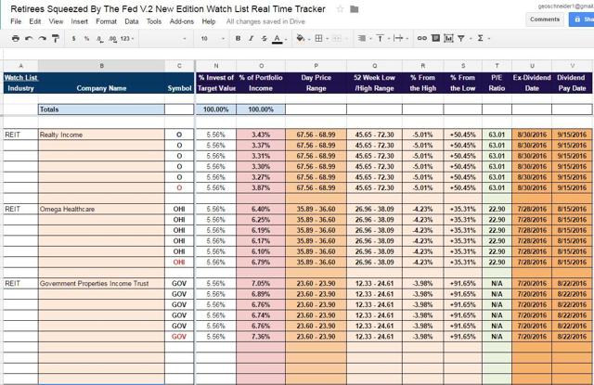
Task: Insert a comment
Action: click(435, 38)
